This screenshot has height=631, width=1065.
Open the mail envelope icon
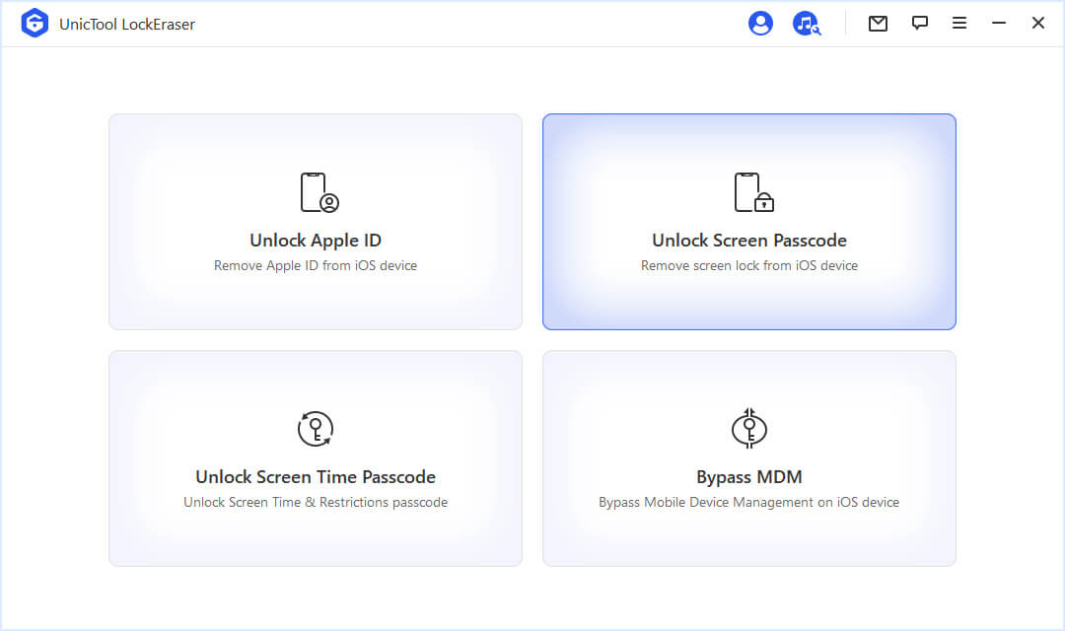tap(878, 24)
